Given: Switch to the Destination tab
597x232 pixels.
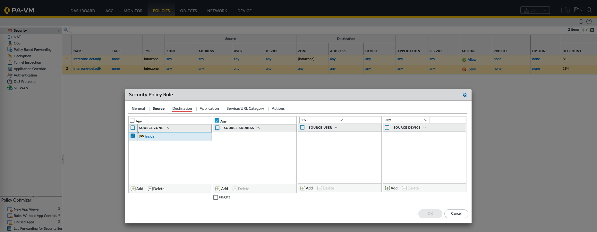Looking at the screenshot, I should (x=182, y=108).
